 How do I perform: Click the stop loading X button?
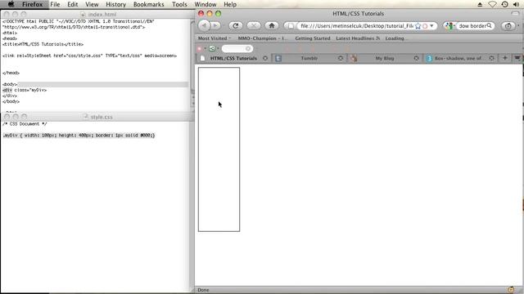pyautogui.click(x=254, y=25)
